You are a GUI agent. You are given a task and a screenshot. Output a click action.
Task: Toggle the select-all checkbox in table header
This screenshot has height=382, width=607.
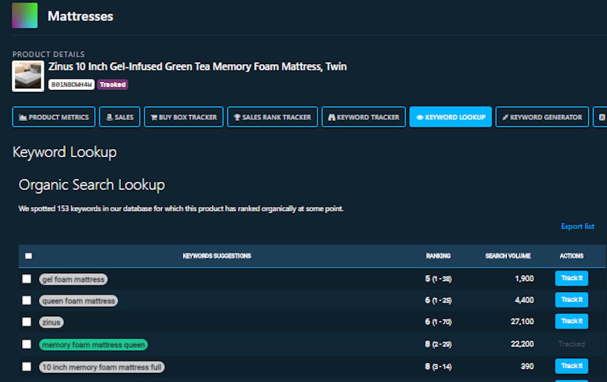point(28,256)
